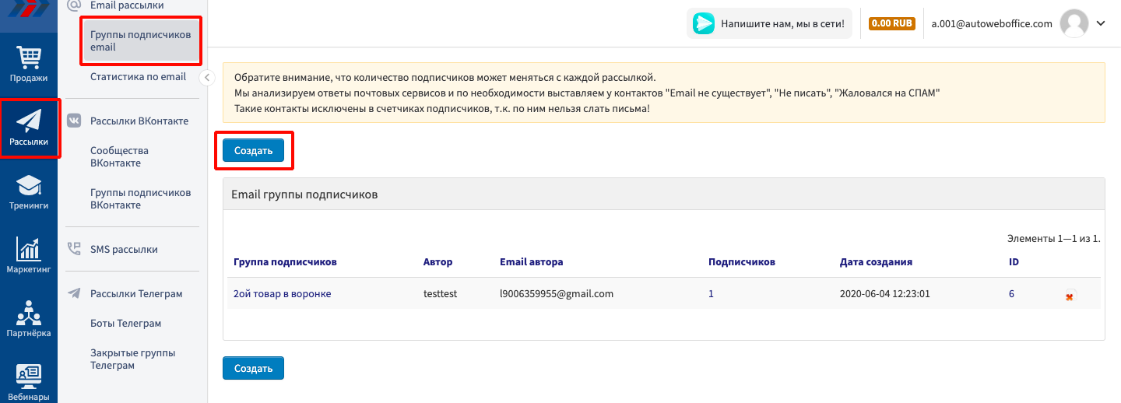Open the Тренинги graduation cap section
This screenshot has height=403, width=1121.
click(x=29, y=192)
